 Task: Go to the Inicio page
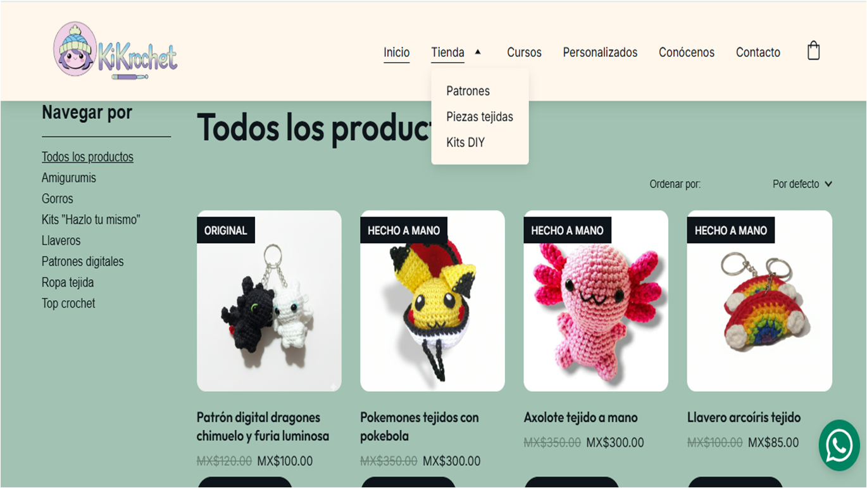pos(396,53)
